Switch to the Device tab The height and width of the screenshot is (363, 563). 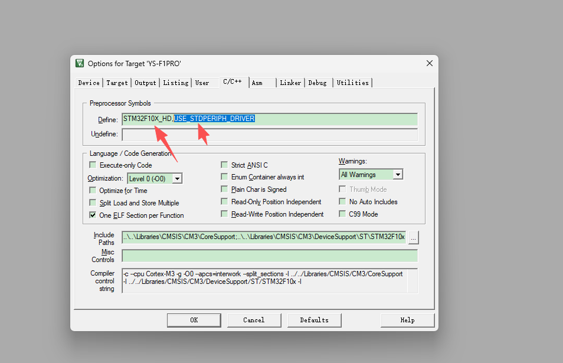click(89, 83)
